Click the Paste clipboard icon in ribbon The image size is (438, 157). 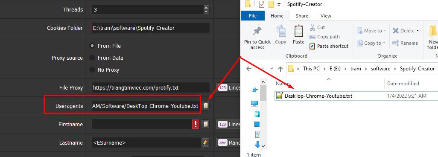298,31
